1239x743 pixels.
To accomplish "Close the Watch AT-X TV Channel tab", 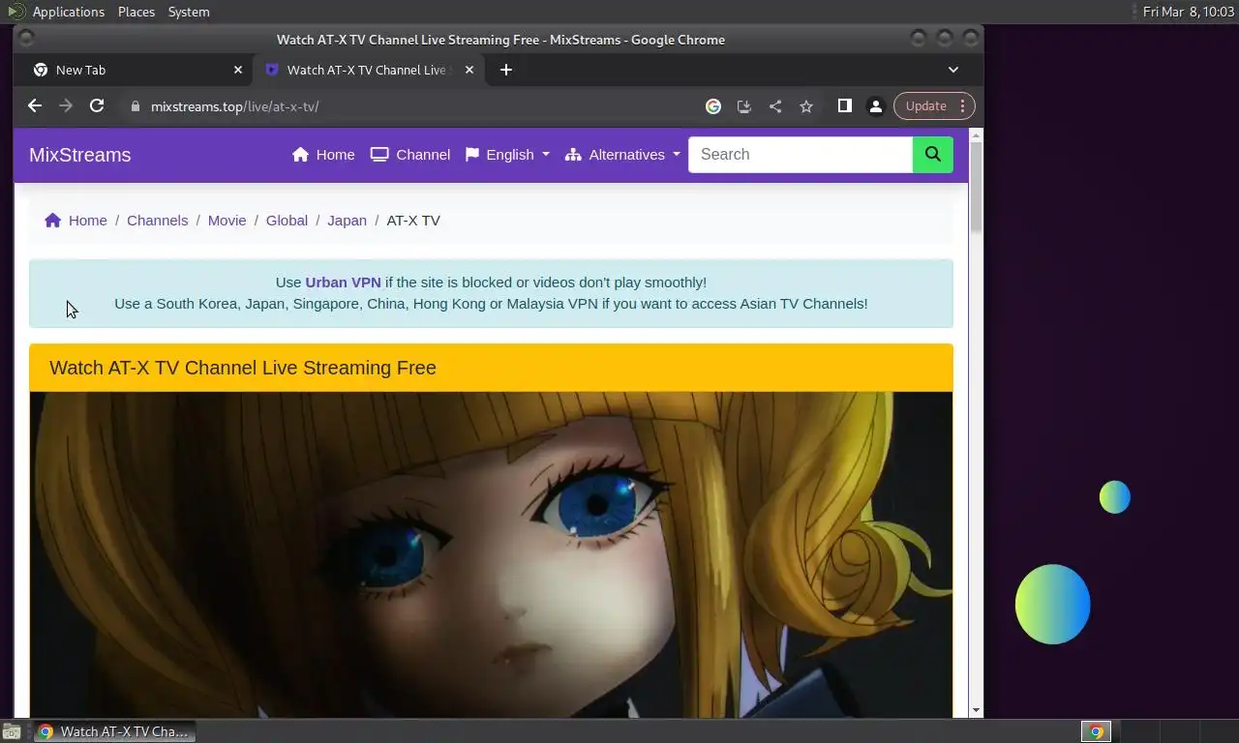I will click(470, 70).
